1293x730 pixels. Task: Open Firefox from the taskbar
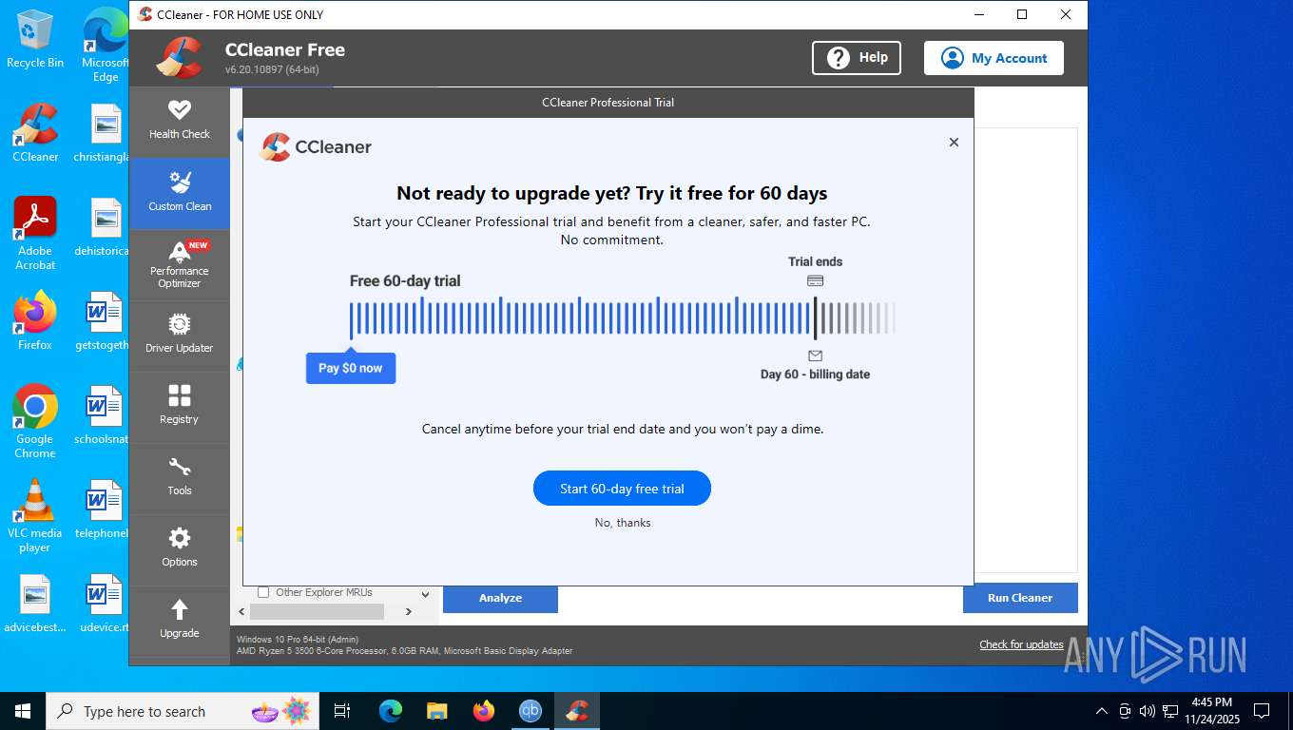point(484,711)
